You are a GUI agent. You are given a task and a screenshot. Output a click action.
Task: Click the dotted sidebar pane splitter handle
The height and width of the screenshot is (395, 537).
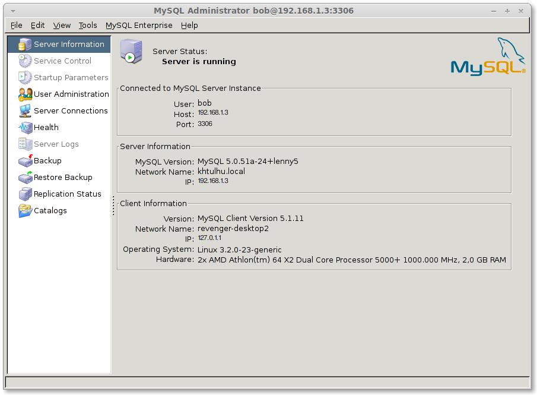point(113,206)
